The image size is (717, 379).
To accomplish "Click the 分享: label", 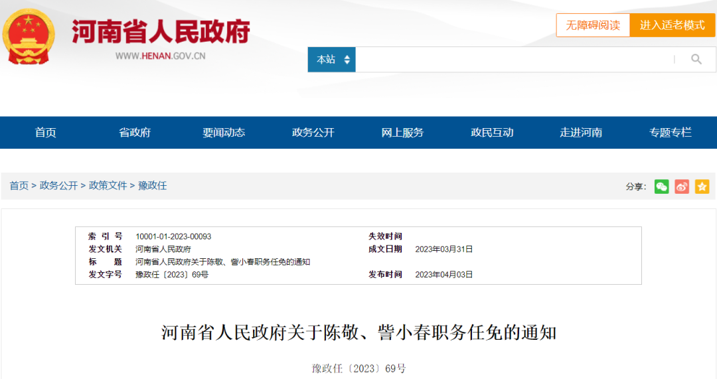I will click(x=635, y=187).
